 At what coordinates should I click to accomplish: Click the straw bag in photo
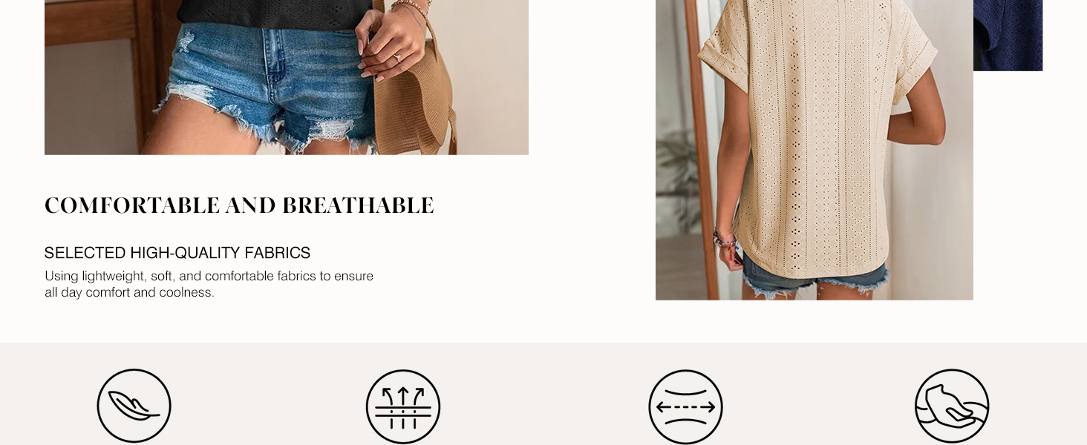[x=412, y=96]
